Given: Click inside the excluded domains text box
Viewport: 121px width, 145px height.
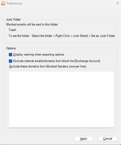Looking at the screenshot, I should tap(61, 100).
